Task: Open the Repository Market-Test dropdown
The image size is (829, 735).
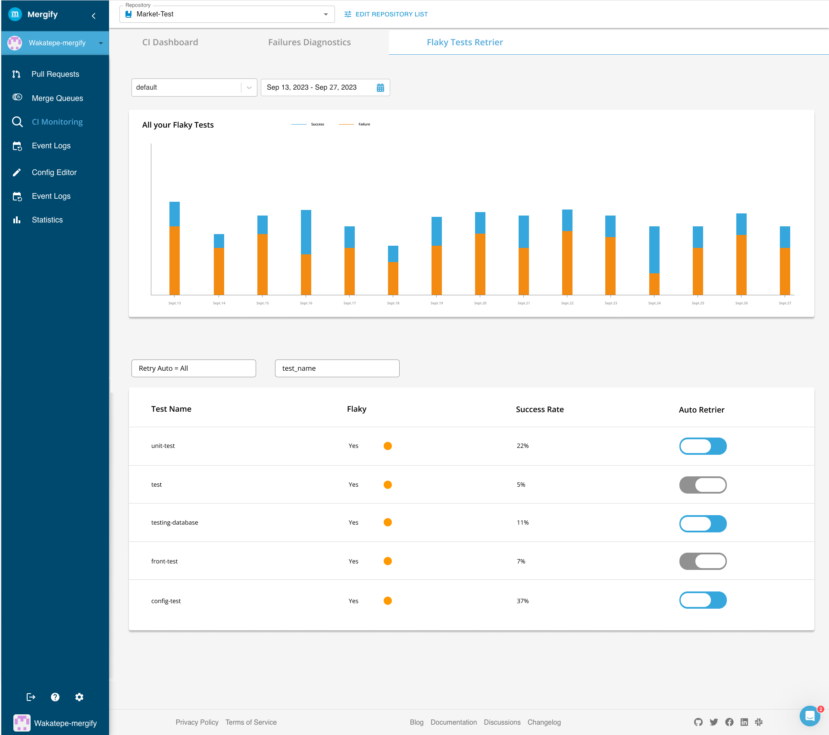Action: coord(227,14)
